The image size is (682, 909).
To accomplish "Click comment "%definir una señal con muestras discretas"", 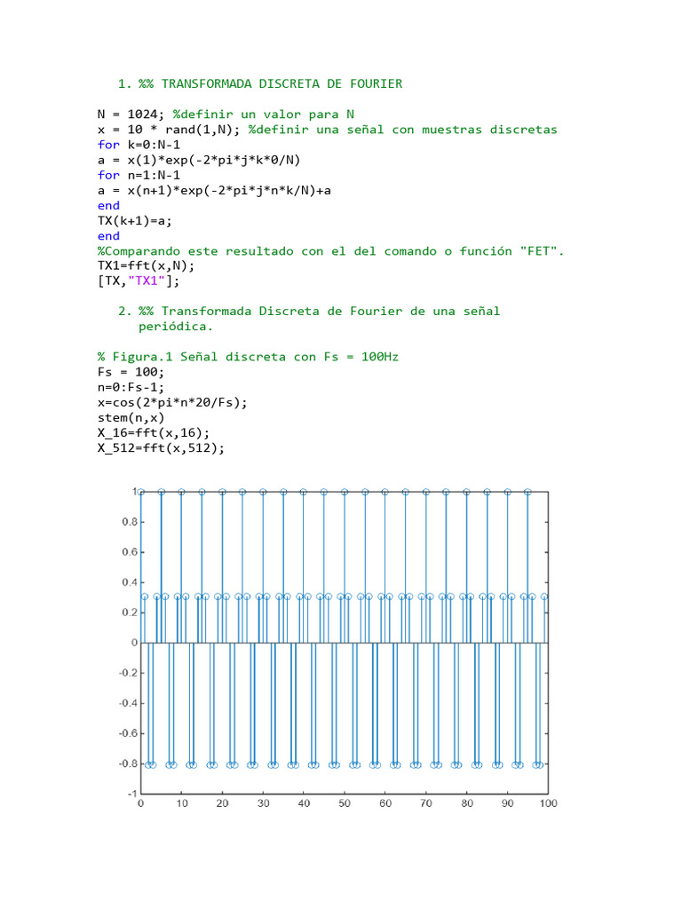I will [403, 130].
